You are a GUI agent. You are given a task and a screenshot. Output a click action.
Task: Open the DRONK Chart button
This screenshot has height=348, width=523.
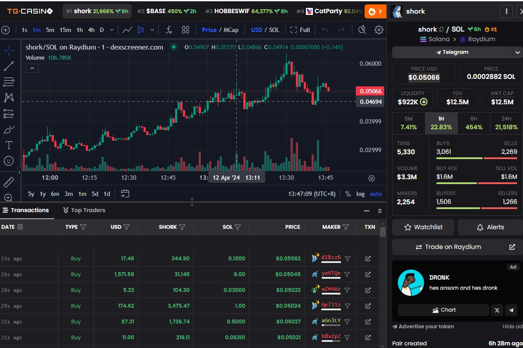tap(443, 310)
